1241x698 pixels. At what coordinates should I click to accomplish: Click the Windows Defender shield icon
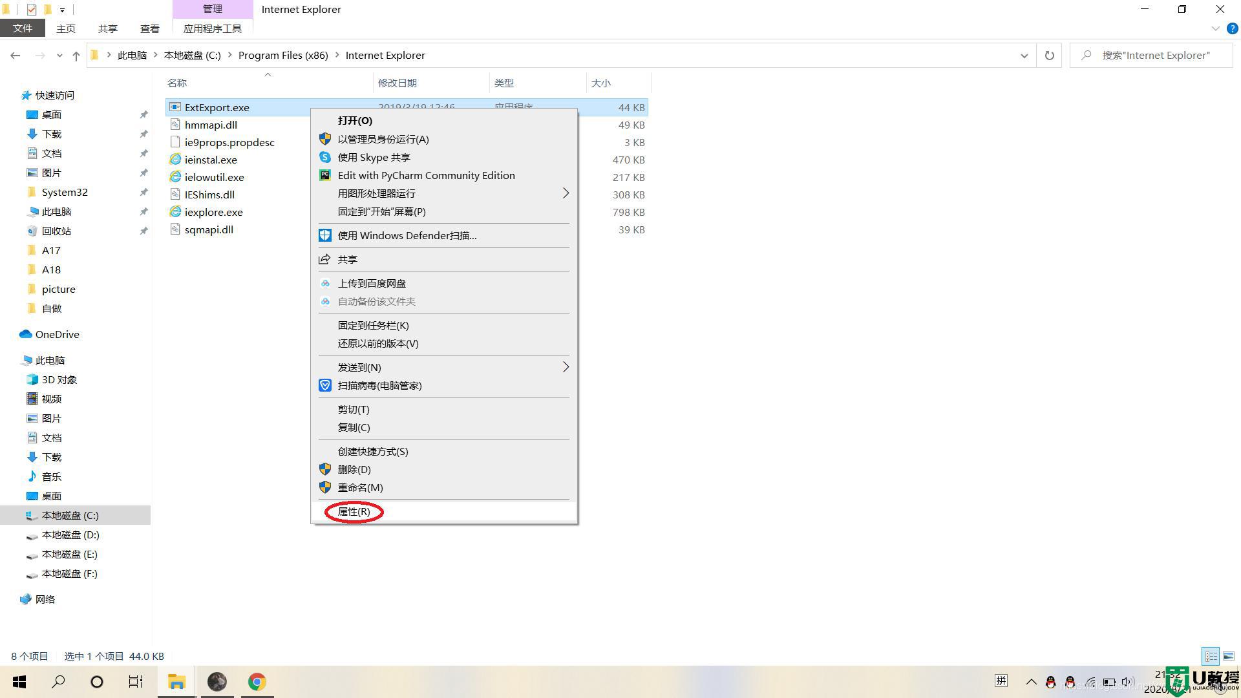tap(325, 235)
